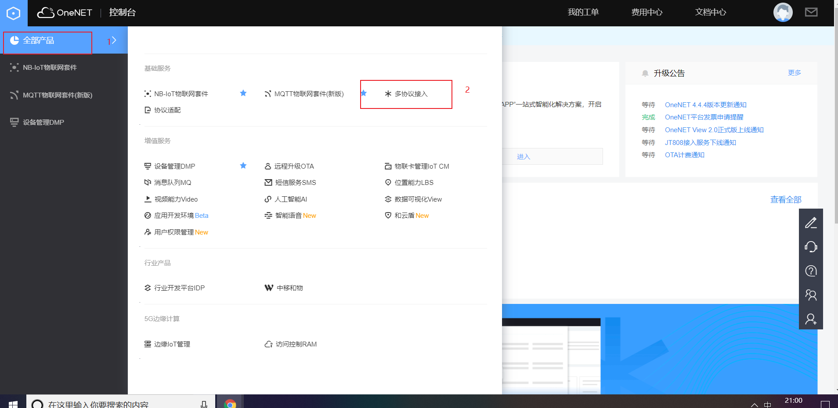Open 用户权限管理 New service
Image resolution: width=838 pixels, height=408 pixels.
pos(181,232)
